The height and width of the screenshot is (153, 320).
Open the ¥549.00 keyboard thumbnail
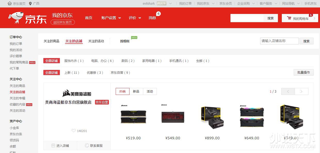coord(173,117)
